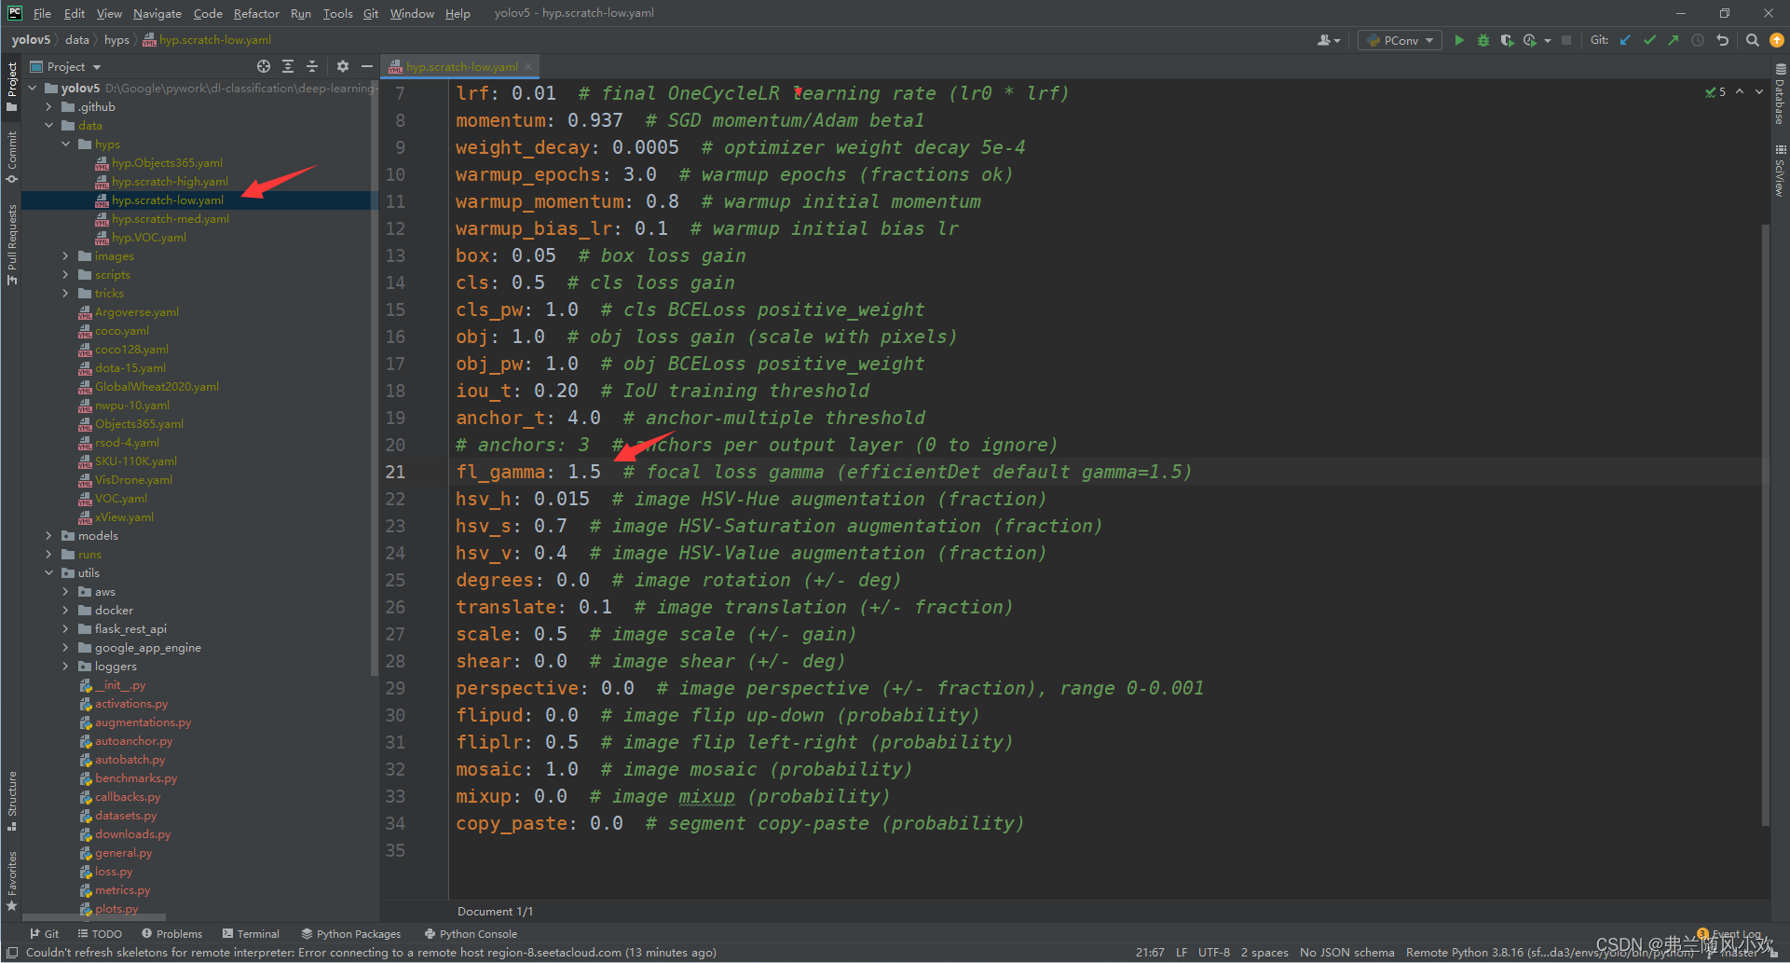Viewport: 1790px width, 963px height.
Task: Open the PConv run configuration dropdown
Action: click(x=1400, y=40)
